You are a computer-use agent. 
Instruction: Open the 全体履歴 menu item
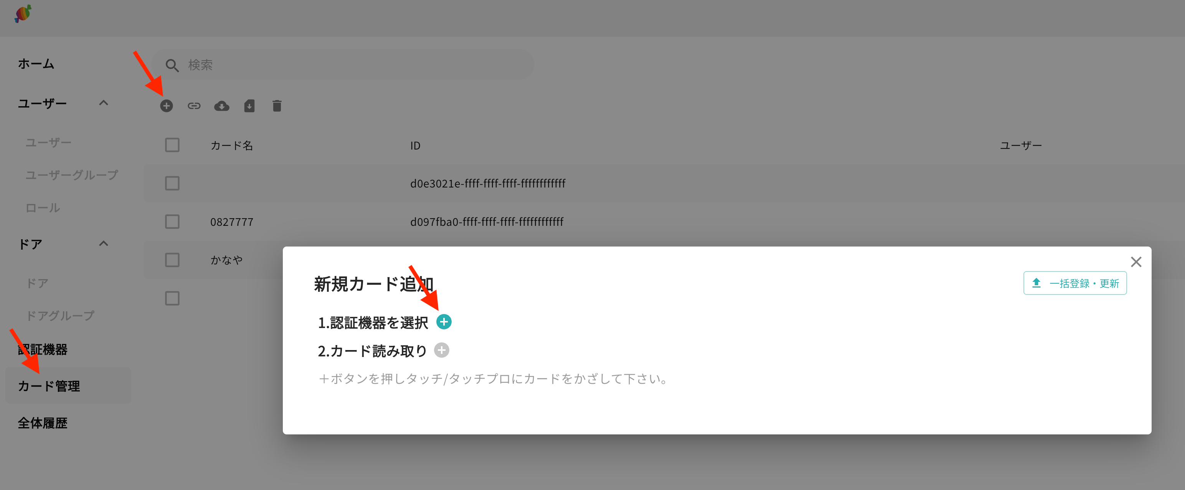tap(43, 423)
